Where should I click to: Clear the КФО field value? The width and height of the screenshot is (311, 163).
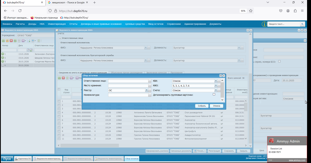(x=216, y=86)
